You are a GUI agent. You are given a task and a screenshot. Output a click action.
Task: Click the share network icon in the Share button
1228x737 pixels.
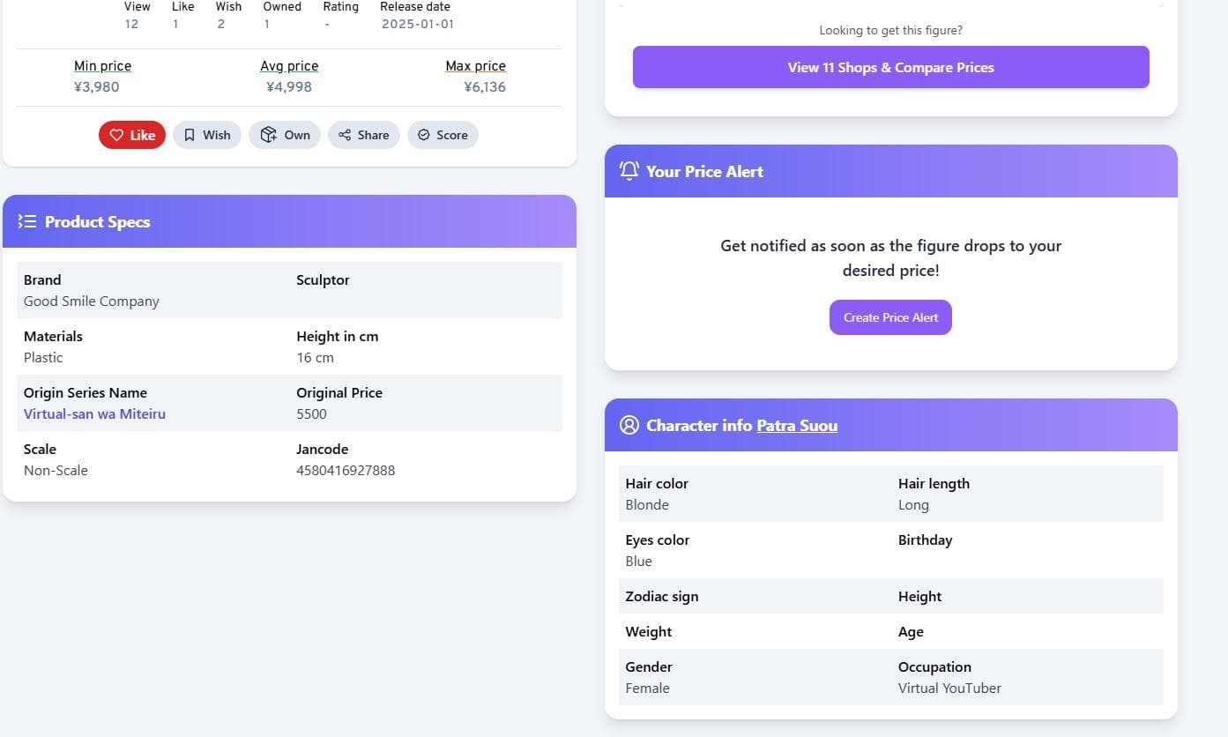pos(345,134)
